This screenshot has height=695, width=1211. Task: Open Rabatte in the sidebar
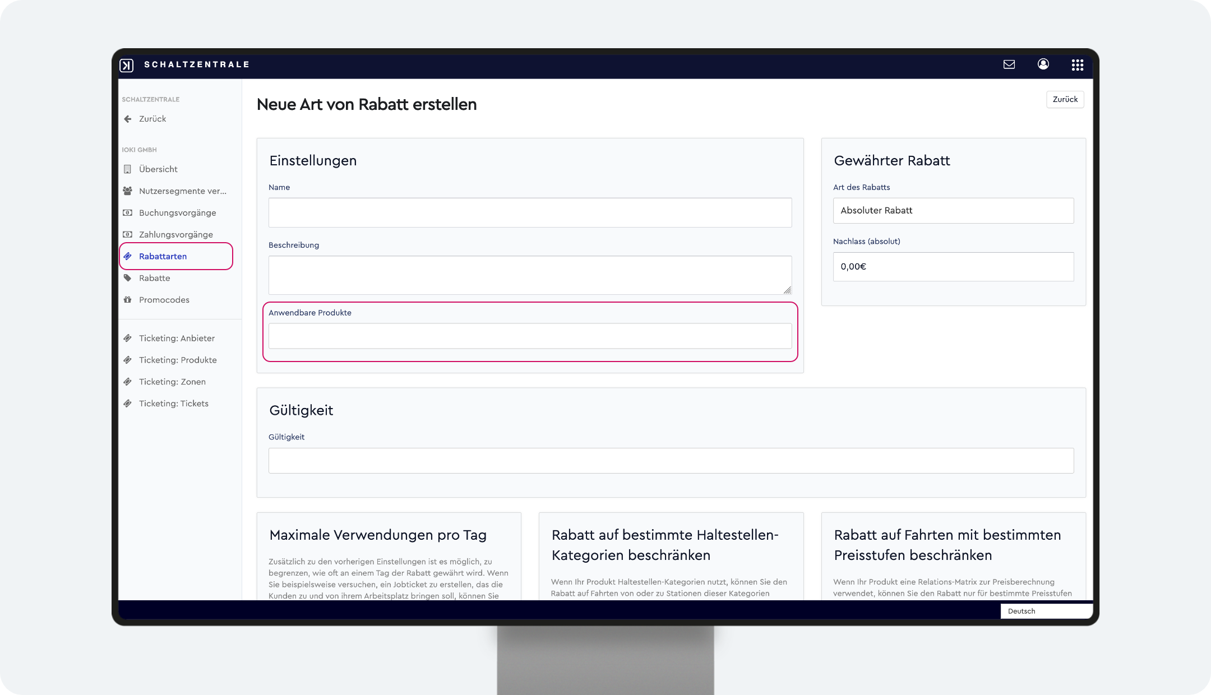pos(155,278)
